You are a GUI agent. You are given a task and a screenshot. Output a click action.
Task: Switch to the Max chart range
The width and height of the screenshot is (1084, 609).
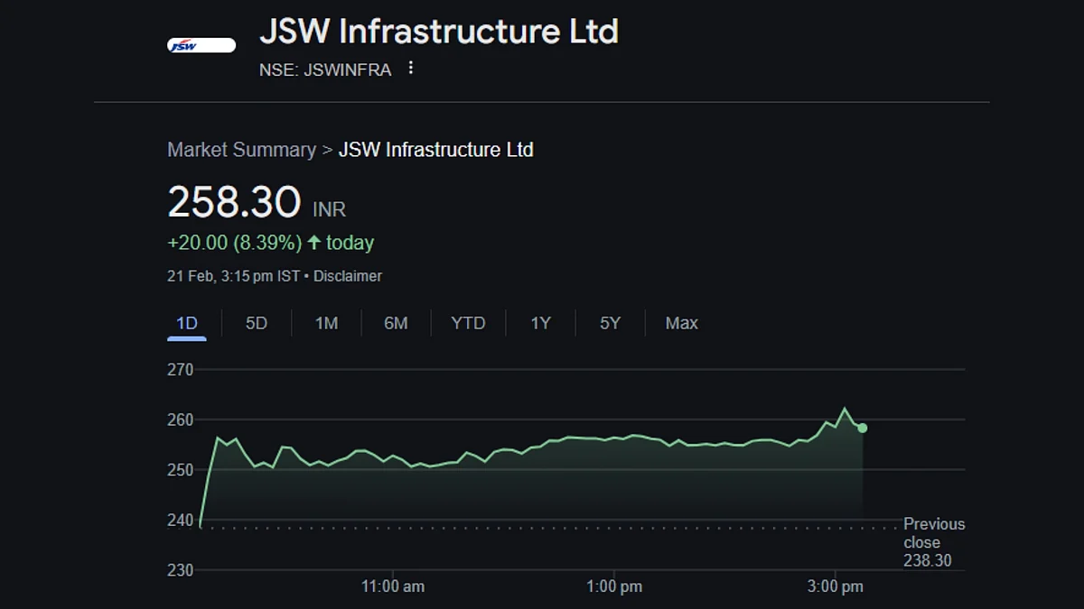click(x=681, y=323)
